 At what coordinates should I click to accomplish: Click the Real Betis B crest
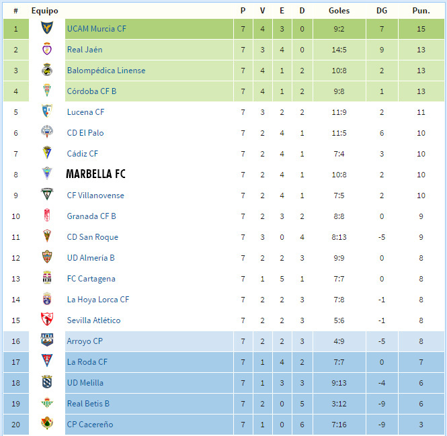pos(47,402)
